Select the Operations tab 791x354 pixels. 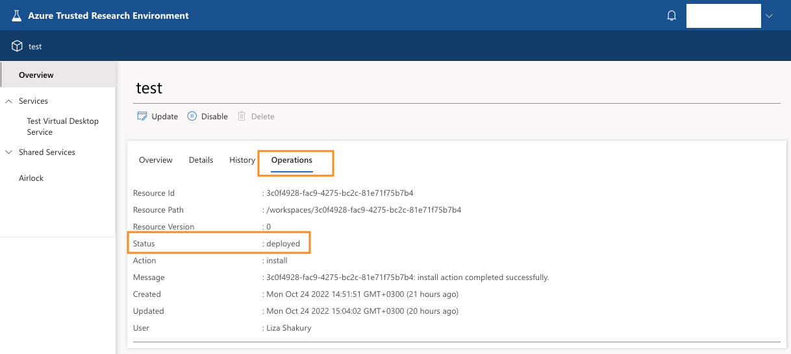coord(292,160)
